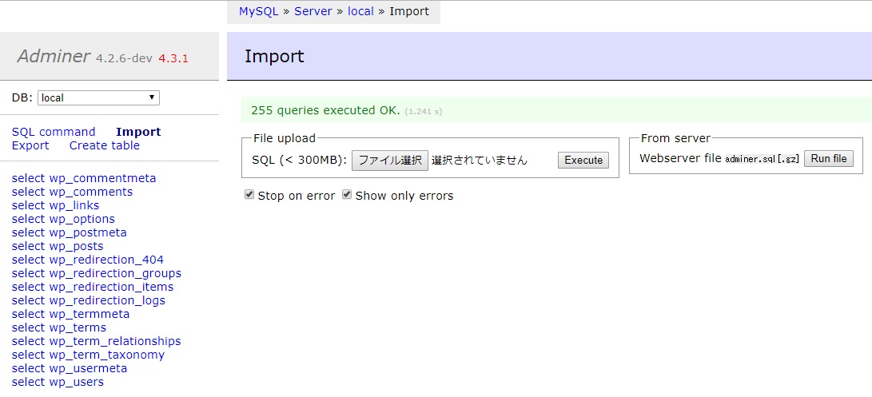Click the ファイル選択 file chooser button
The image size is (872, 397).
[x=390, y=160]
